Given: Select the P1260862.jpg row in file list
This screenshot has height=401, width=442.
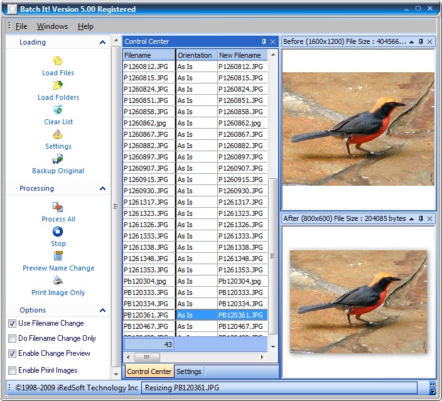Looking at the screenshot, I should click(x=195, y=123).
